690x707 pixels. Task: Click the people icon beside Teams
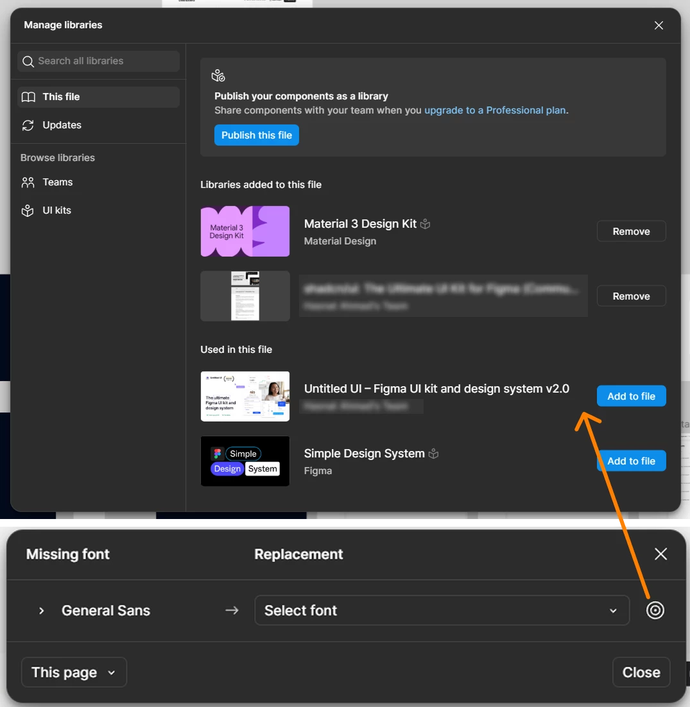[x=28, y=182]
